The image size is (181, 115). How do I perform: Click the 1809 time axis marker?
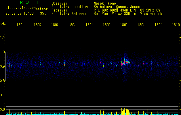coord(158,25)
